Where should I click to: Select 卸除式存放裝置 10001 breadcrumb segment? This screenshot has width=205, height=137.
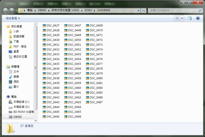pyautogui.click(x=65, y=10)
